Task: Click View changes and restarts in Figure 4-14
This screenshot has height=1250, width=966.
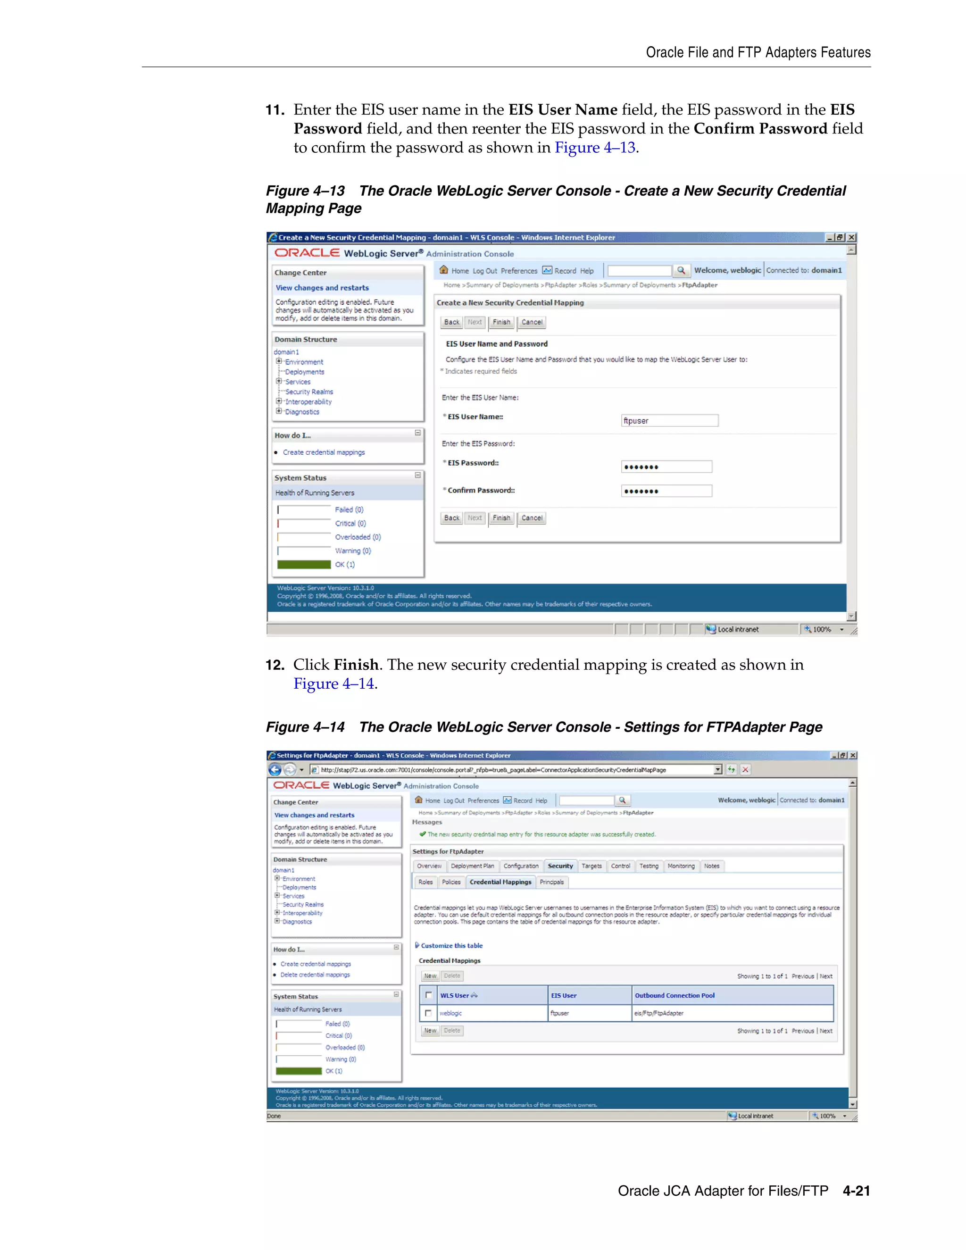Action: pyautogui.click(x=314, y=815)
